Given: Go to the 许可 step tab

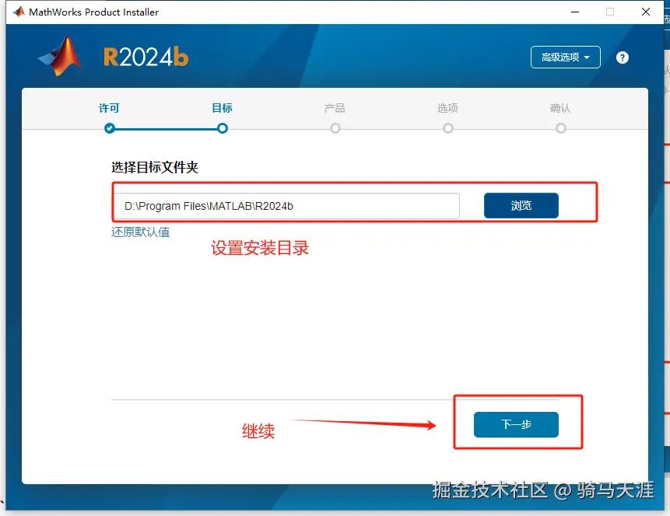Looking at the screenshot, I should pyautogui.click(x=110, y=108).
